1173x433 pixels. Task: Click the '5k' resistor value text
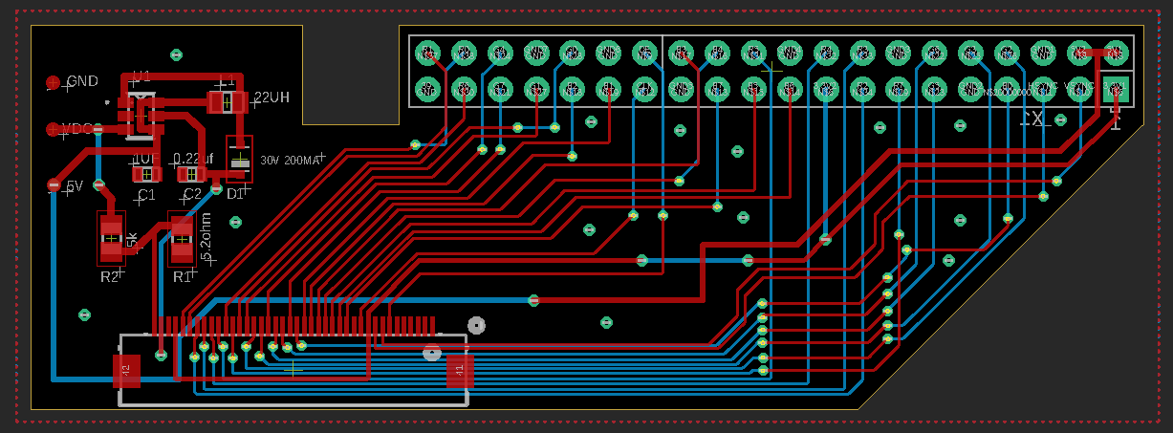pyautogui.click(x=133, y=239)
